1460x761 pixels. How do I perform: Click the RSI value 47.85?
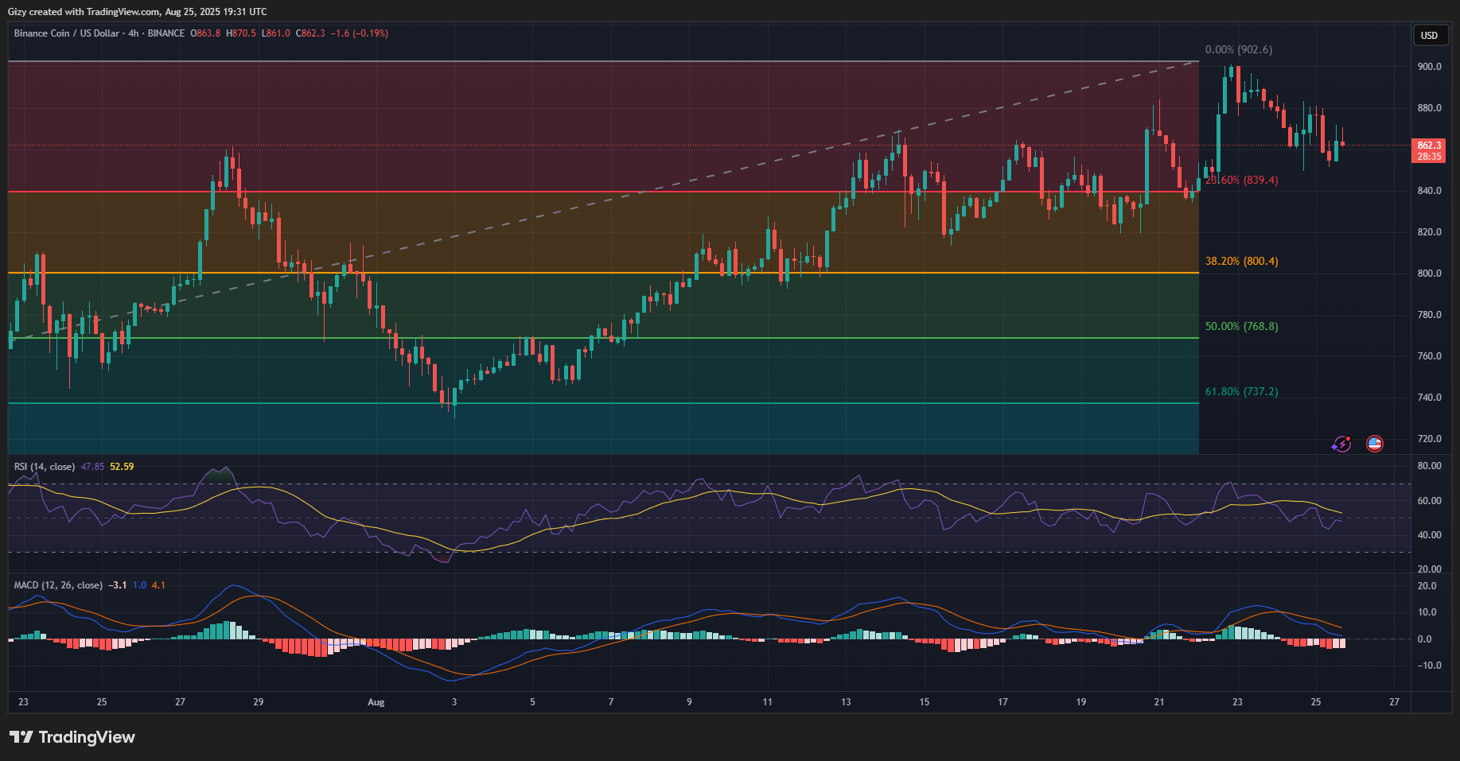(92, 467)
